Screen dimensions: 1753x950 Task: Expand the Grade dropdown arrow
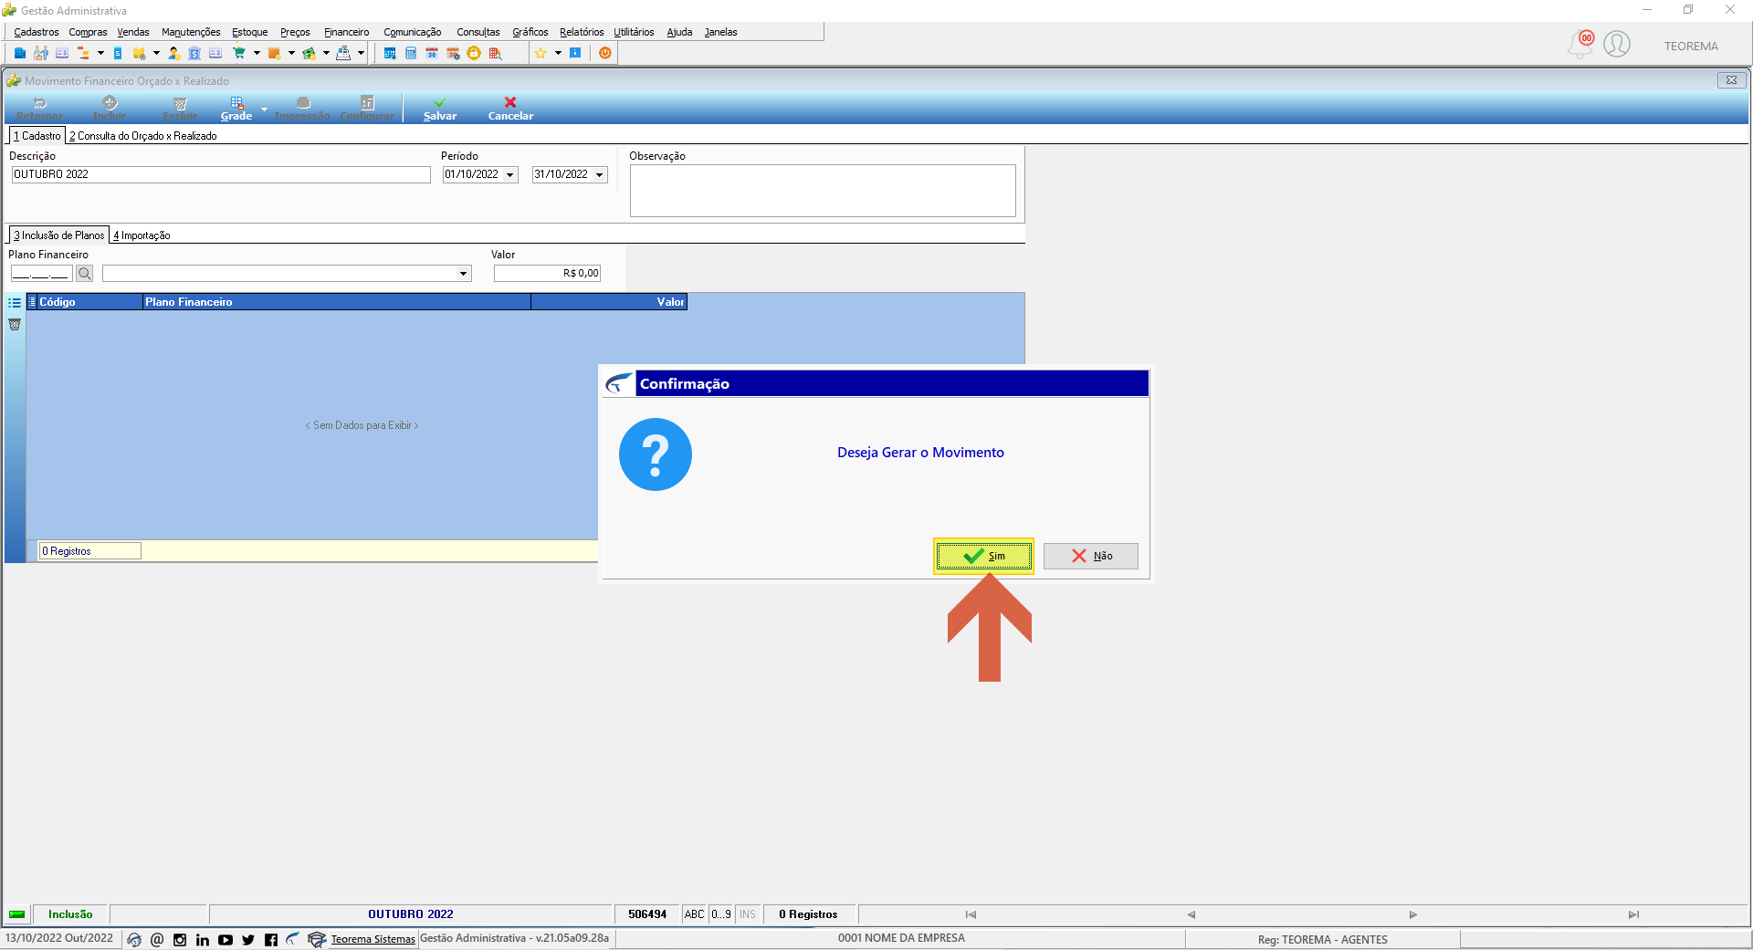click(265, 109)
